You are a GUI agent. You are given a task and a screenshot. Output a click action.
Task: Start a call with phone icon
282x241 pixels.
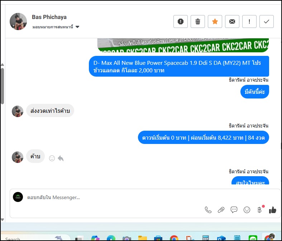pyautogui.click(x=208, y=210)
